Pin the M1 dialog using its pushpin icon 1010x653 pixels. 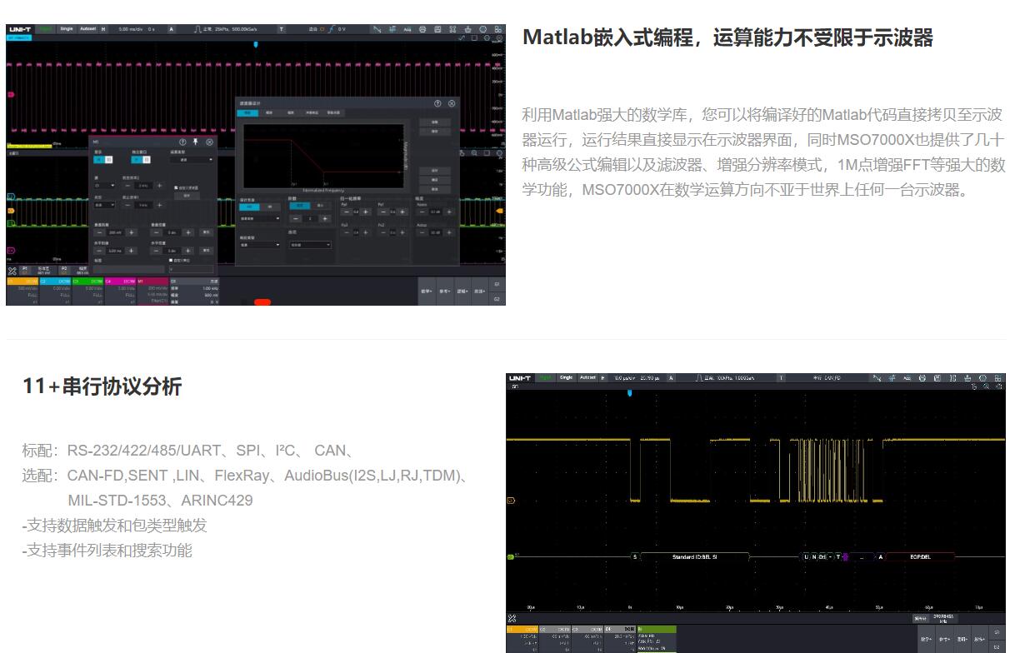click(x=196, y=142)
